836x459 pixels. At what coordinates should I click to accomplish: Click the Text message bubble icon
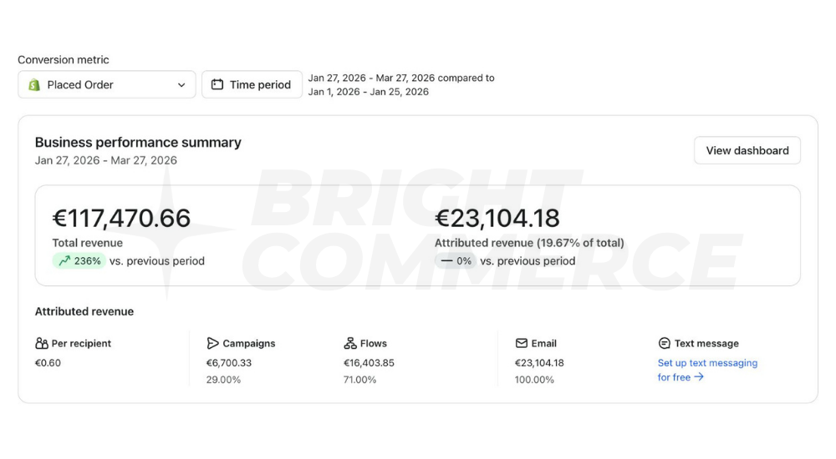[665, 344]
